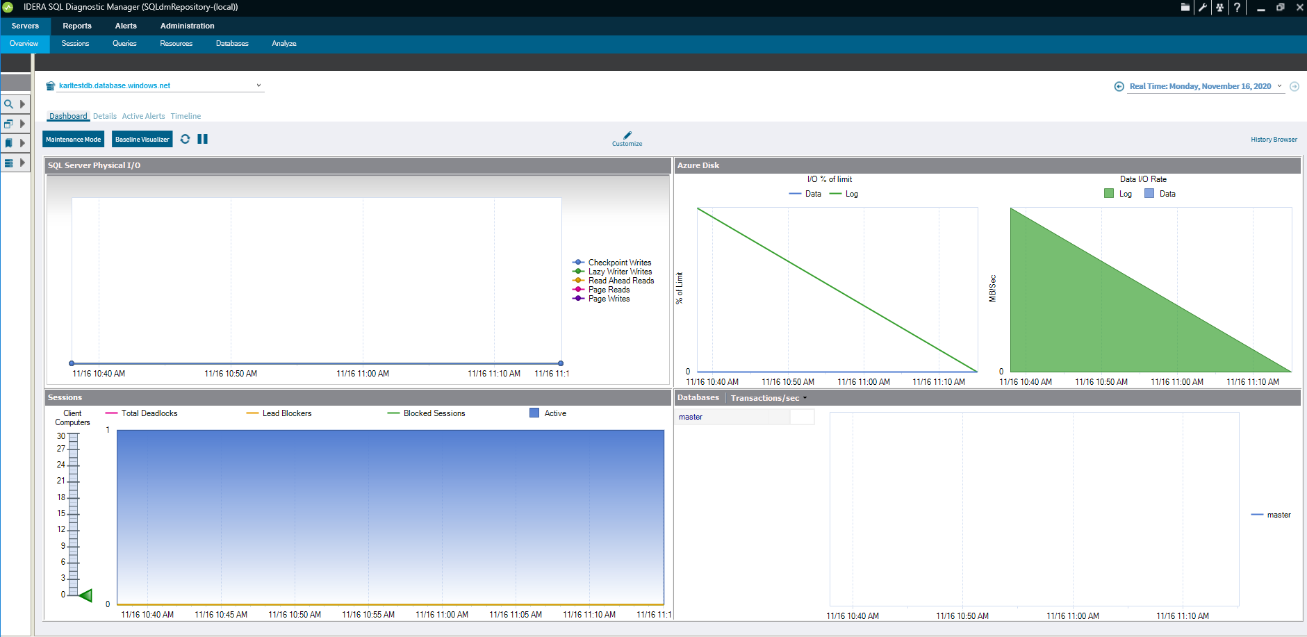Image resolution: width=1307 pixels, height=637 pixels.
Task: Switch to the Active Alerts view tab
Action: [144, 116]
